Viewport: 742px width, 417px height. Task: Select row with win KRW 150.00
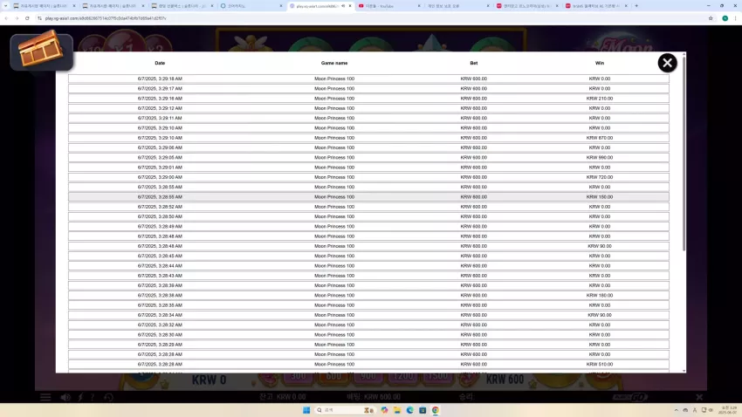pos(368,196)
